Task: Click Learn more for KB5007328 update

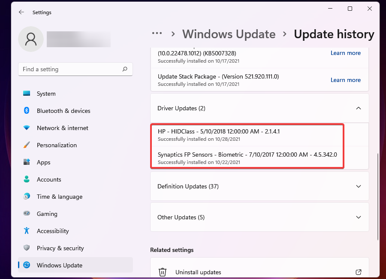Action: pyautogui.click(x=345, y=53)
